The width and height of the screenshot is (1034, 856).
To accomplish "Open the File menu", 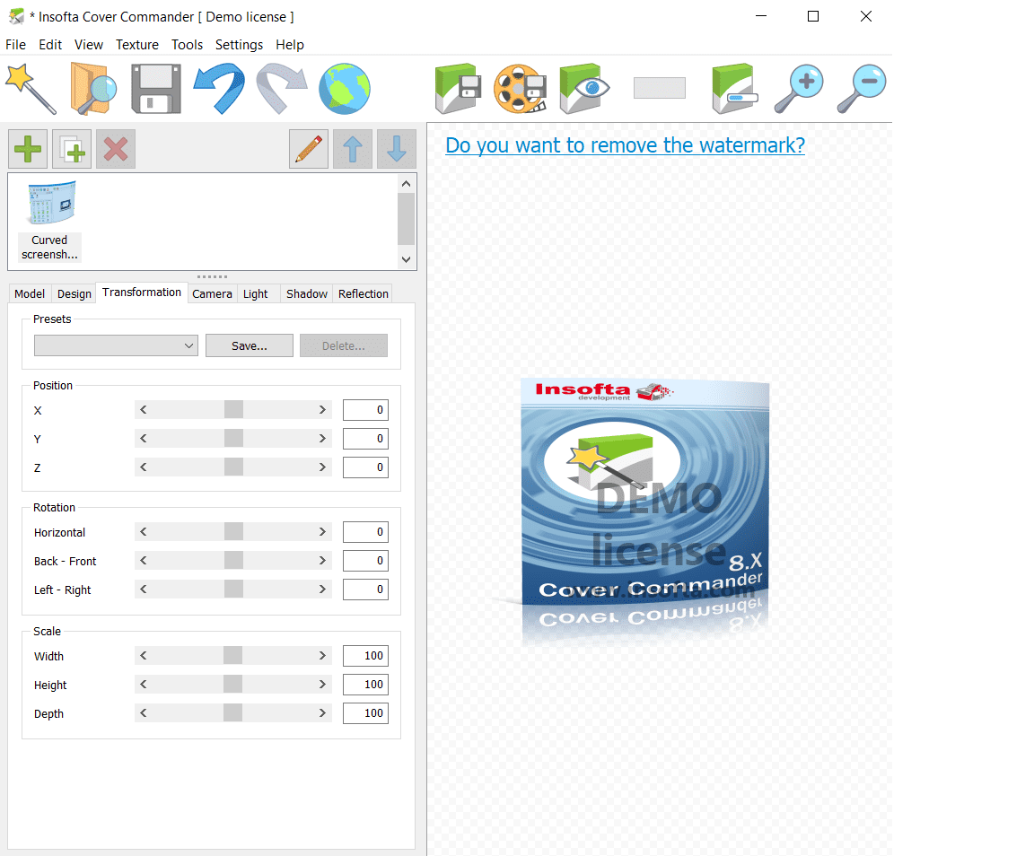I will [x=16, y=45].
